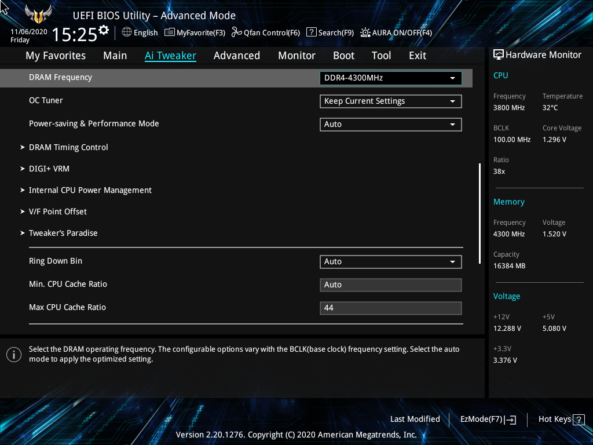Select the Exit tab
593x445 pixels.
pos(418,55)
